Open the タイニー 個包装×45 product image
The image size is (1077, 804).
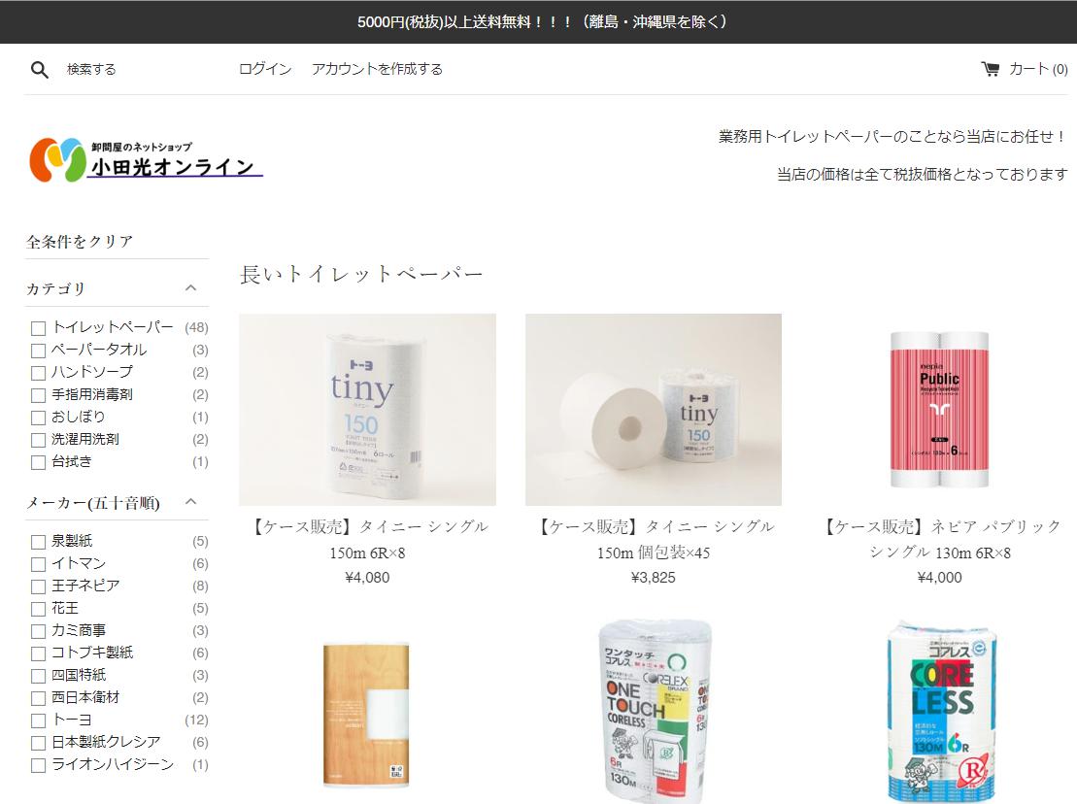[654, 409]
